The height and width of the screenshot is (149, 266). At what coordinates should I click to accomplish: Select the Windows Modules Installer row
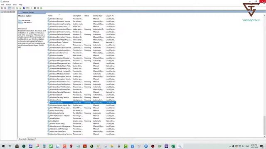82,74
